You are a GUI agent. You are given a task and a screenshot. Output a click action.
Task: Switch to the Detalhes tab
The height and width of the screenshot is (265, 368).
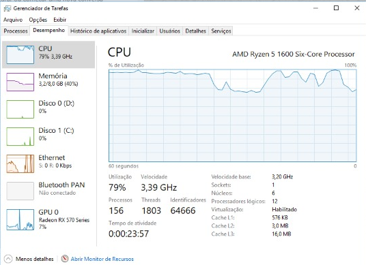195,31
